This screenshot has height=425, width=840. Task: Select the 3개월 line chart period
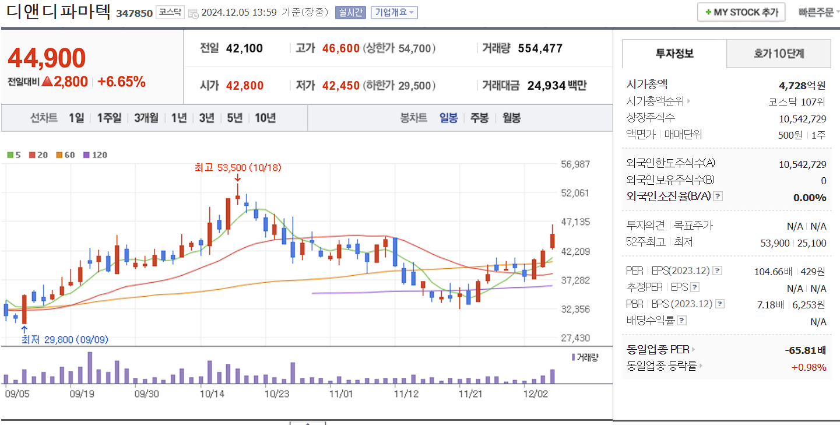click(146, 118)
